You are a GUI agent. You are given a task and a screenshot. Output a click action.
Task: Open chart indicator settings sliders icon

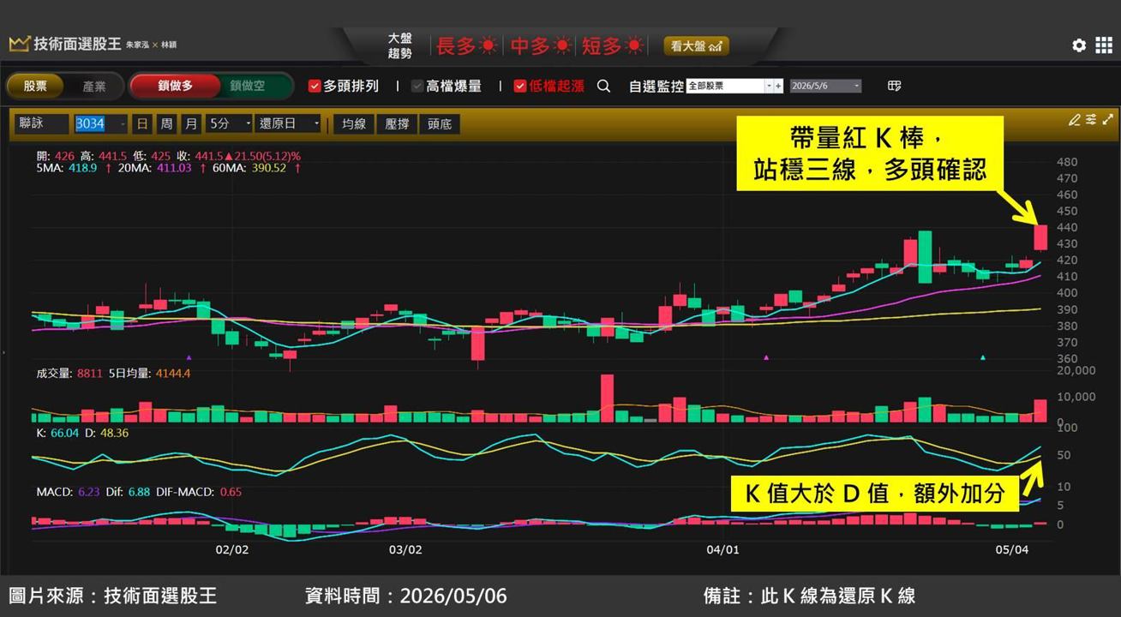pyautogui.click(x=1091, y=120)
